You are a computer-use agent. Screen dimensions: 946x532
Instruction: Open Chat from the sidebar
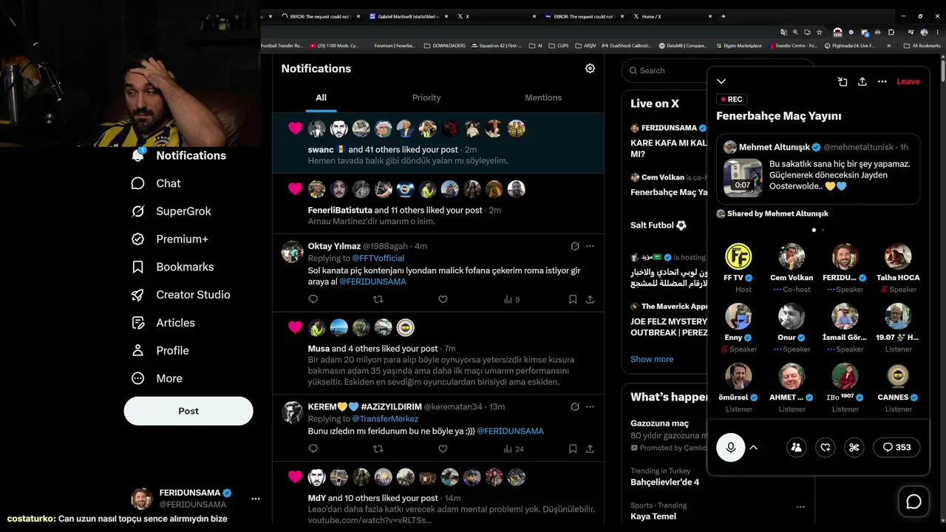156,183
